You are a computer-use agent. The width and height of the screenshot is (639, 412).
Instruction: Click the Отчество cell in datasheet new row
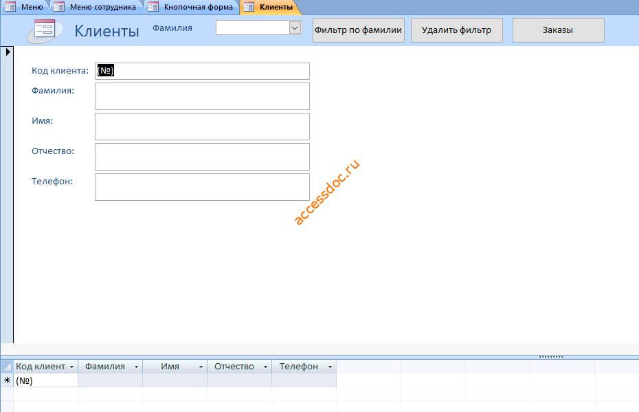239,380
